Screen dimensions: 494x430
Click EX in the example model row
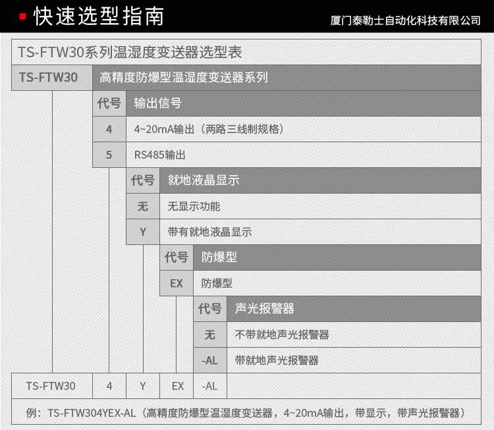[178, 387]
